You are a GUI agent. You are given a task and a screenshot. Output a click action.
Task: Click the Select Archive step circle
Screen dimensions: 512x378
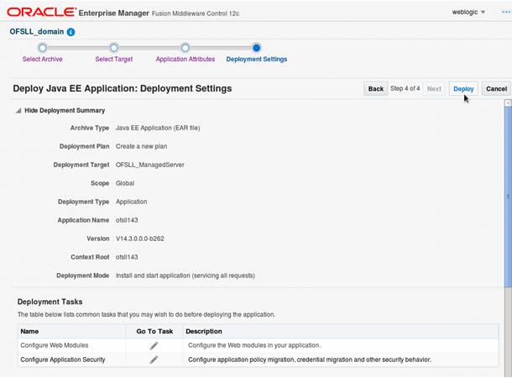point(43,48)
